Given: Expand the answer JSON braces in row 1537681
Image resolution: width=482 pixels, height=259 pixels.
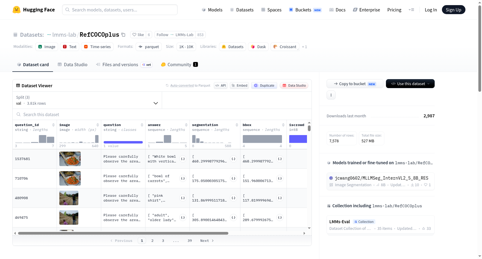Looking at the screenshot, I should [183, 159].
